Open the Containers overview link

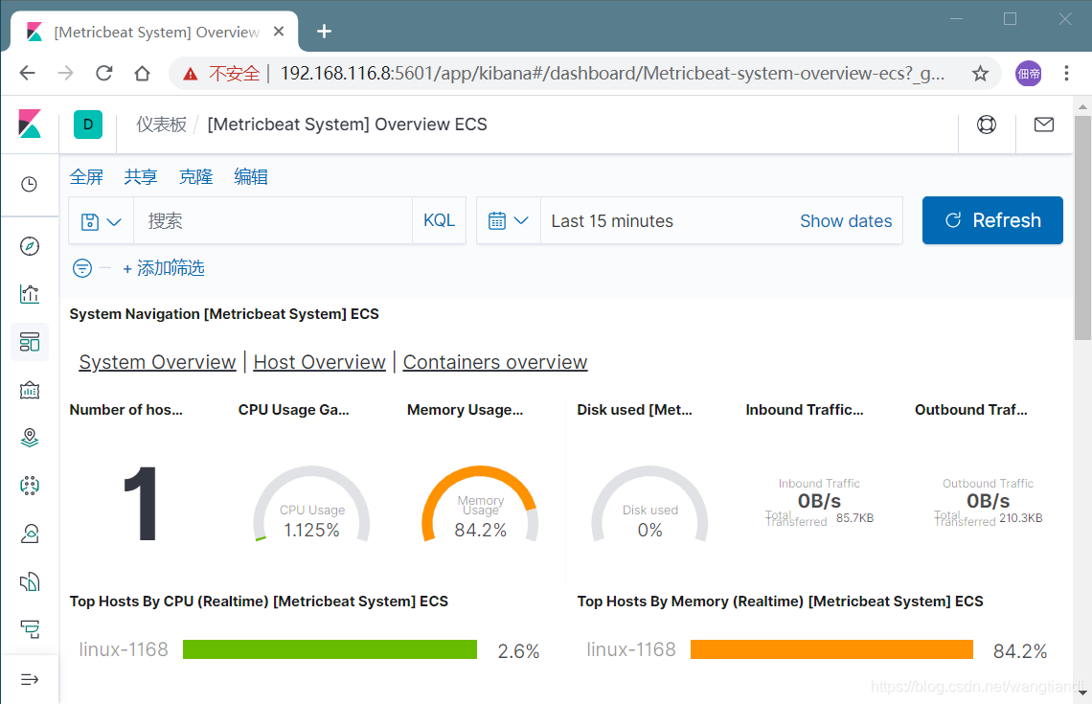tap(495, 362)
